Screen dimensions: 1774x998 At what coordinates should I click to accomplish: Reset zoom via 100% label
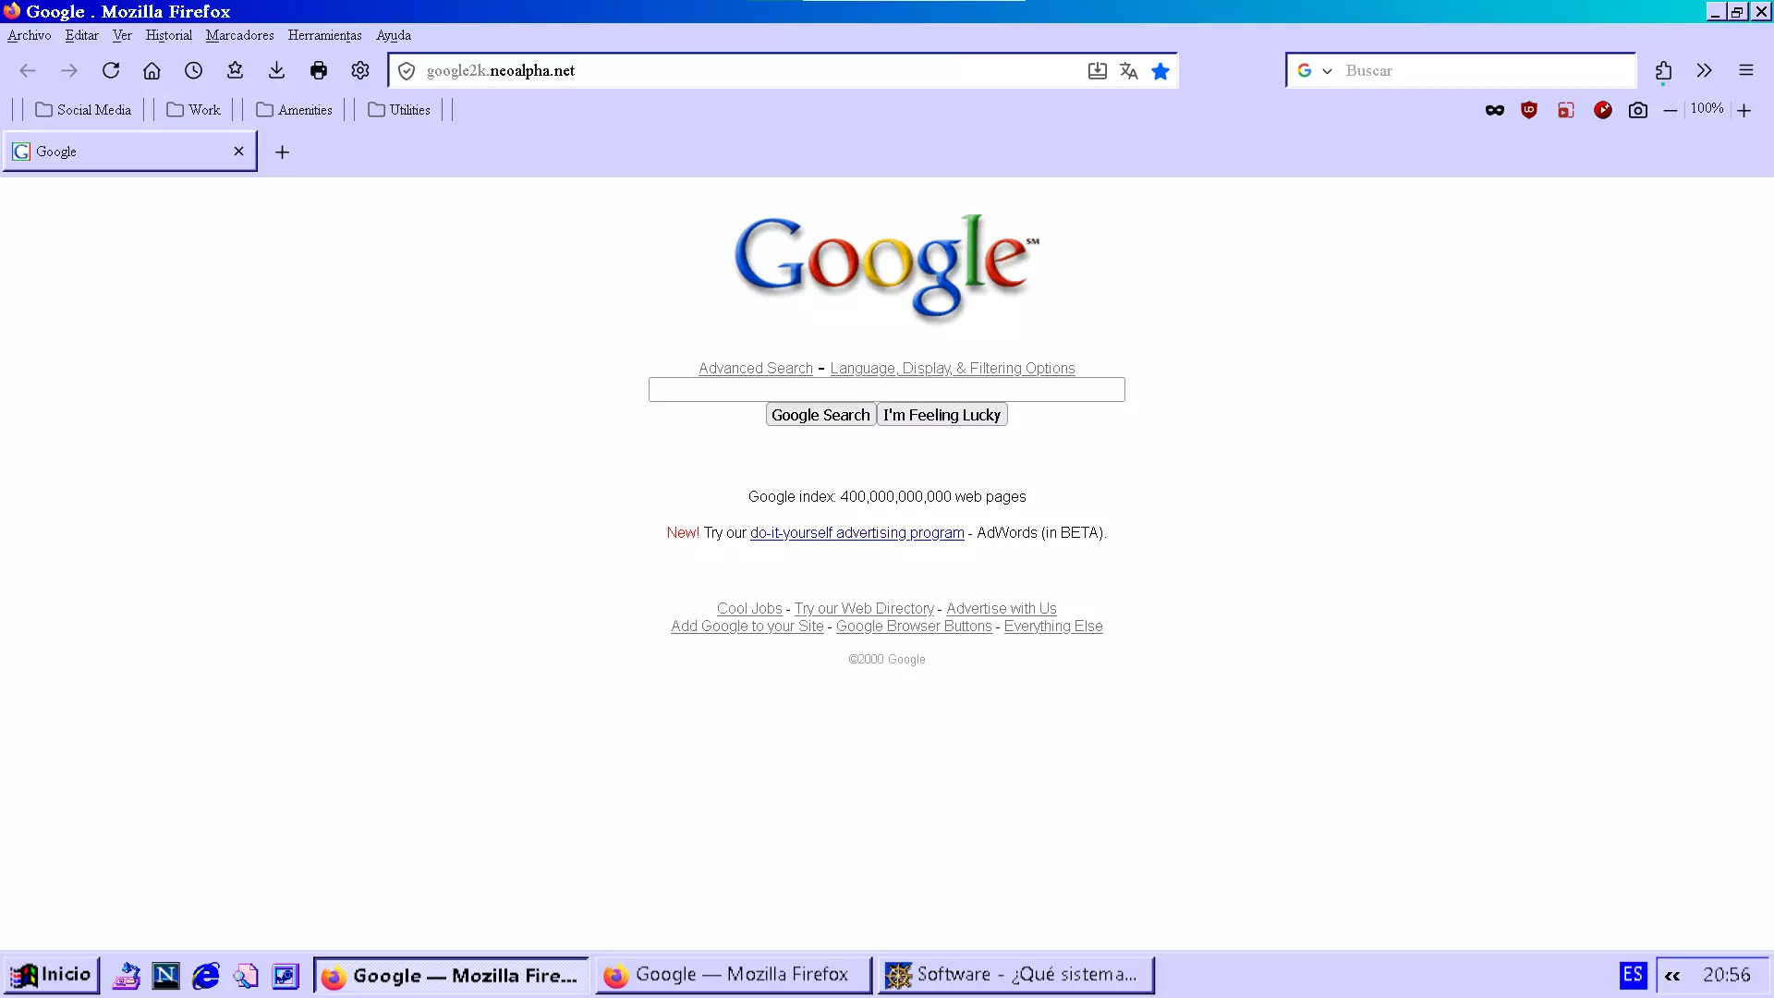click(1707, 108)
